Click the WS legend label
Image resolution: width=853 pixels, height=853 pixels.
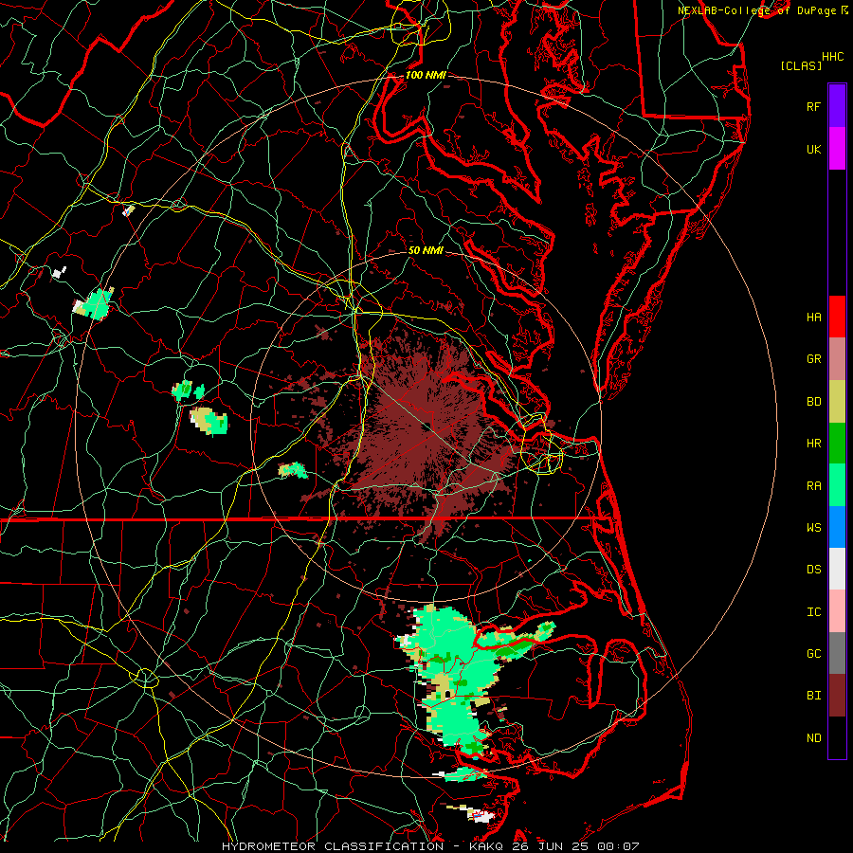813,527
